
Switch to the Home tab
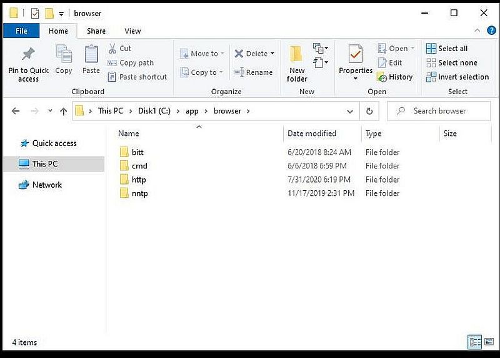coord(58,31)
